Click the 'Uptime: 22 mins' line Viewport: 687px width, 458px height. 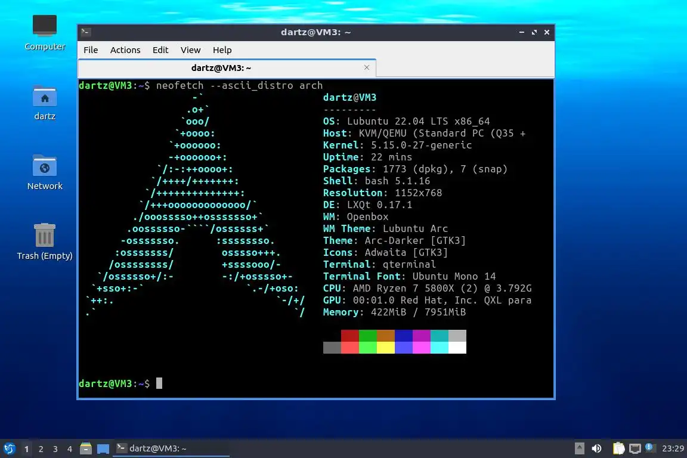pos(367,157)
